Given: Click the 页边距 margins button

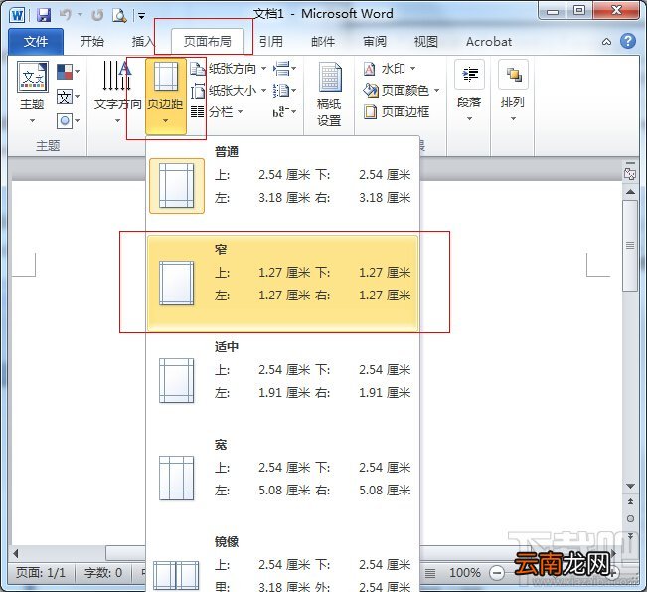Looking at the screenshot, I should 165,96.
